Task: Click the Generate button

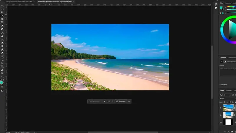Action: point(121,101)
